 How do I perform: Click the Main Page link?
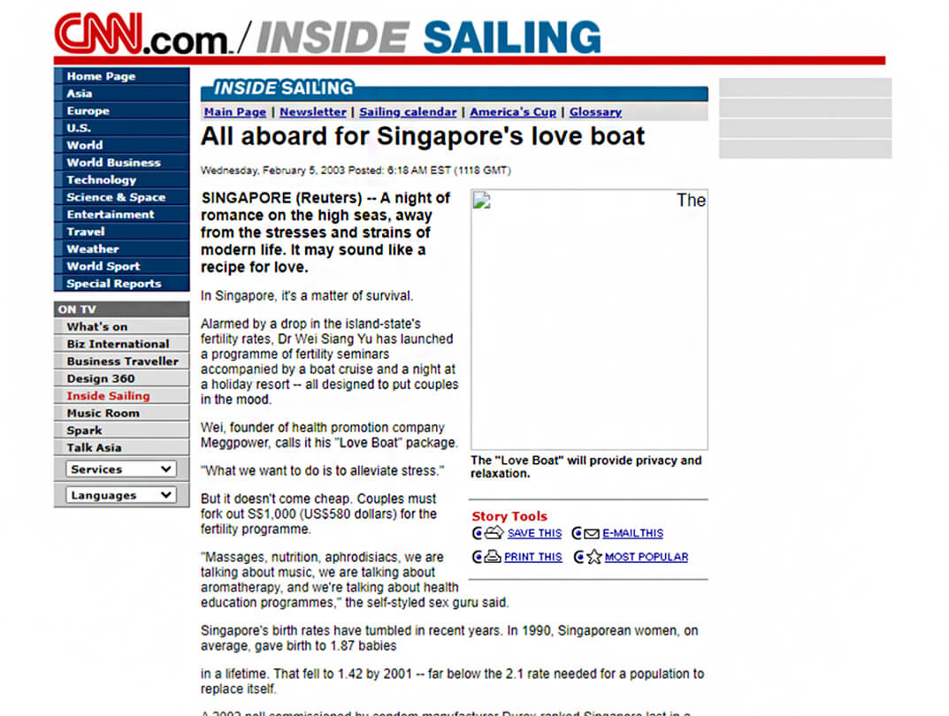point(235,112)
